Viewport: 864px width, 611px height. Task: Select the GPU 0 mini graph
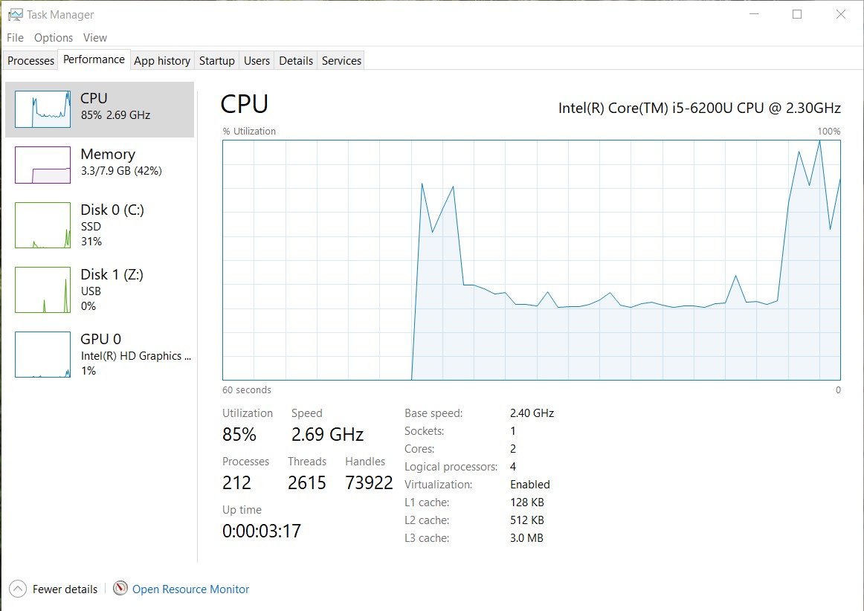[x=43, y=355]
